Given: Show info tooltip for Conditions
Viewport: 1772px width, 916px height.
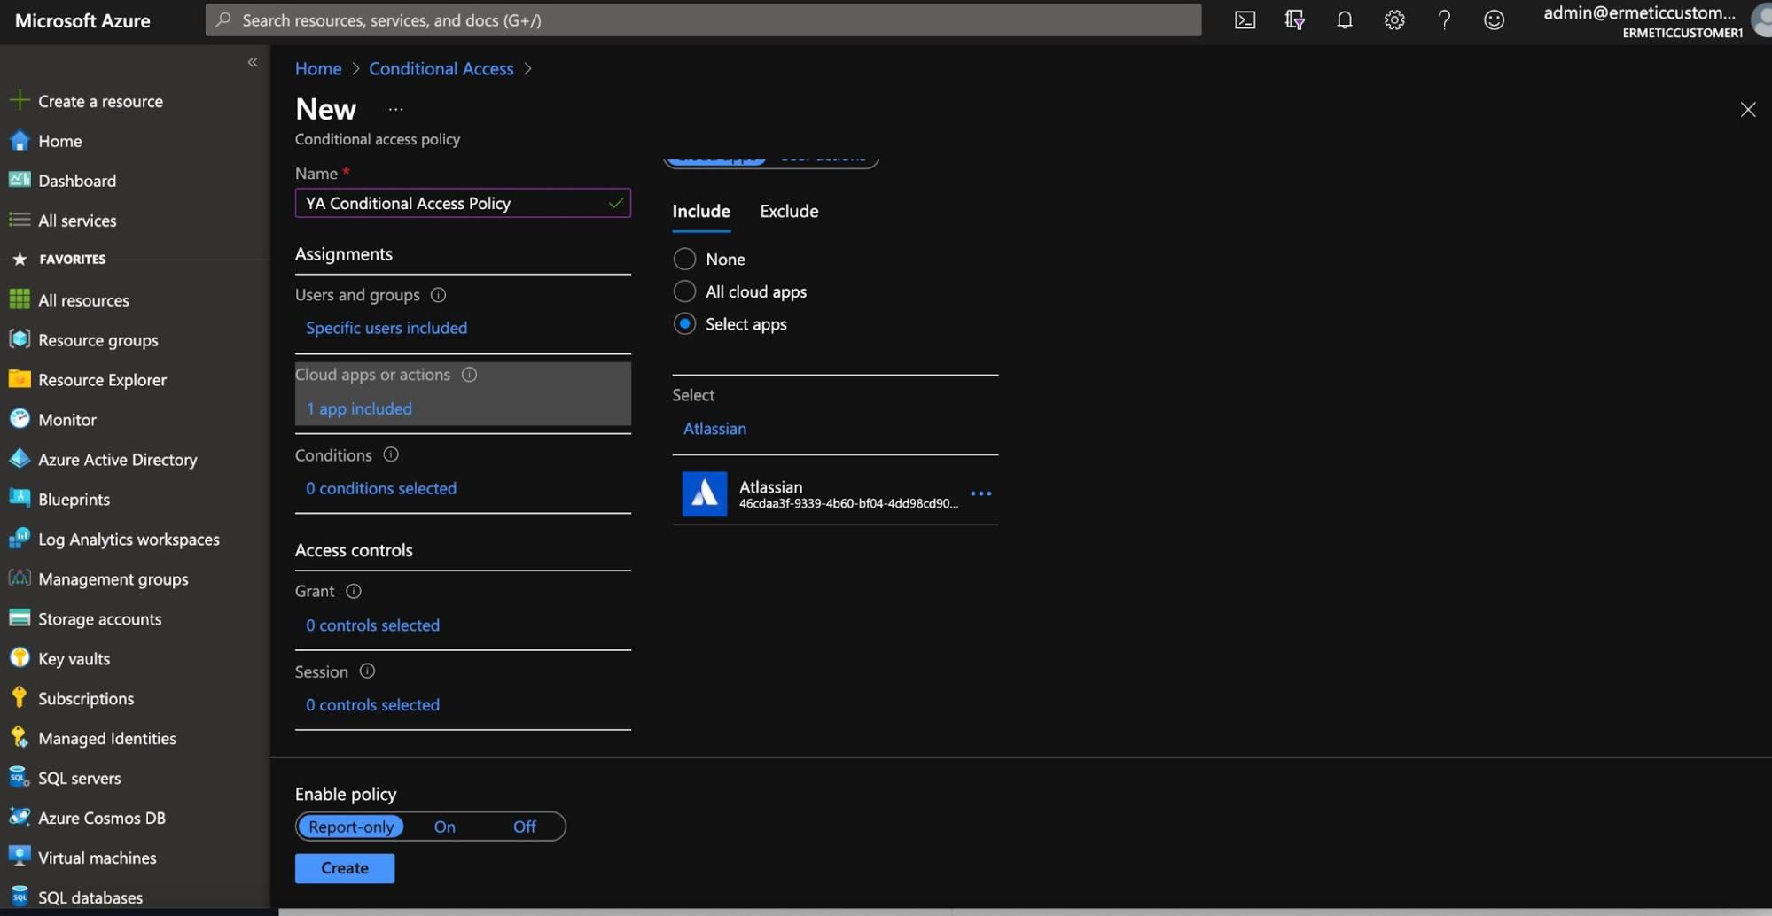Looking at the screenshot, I should [390, 454].
